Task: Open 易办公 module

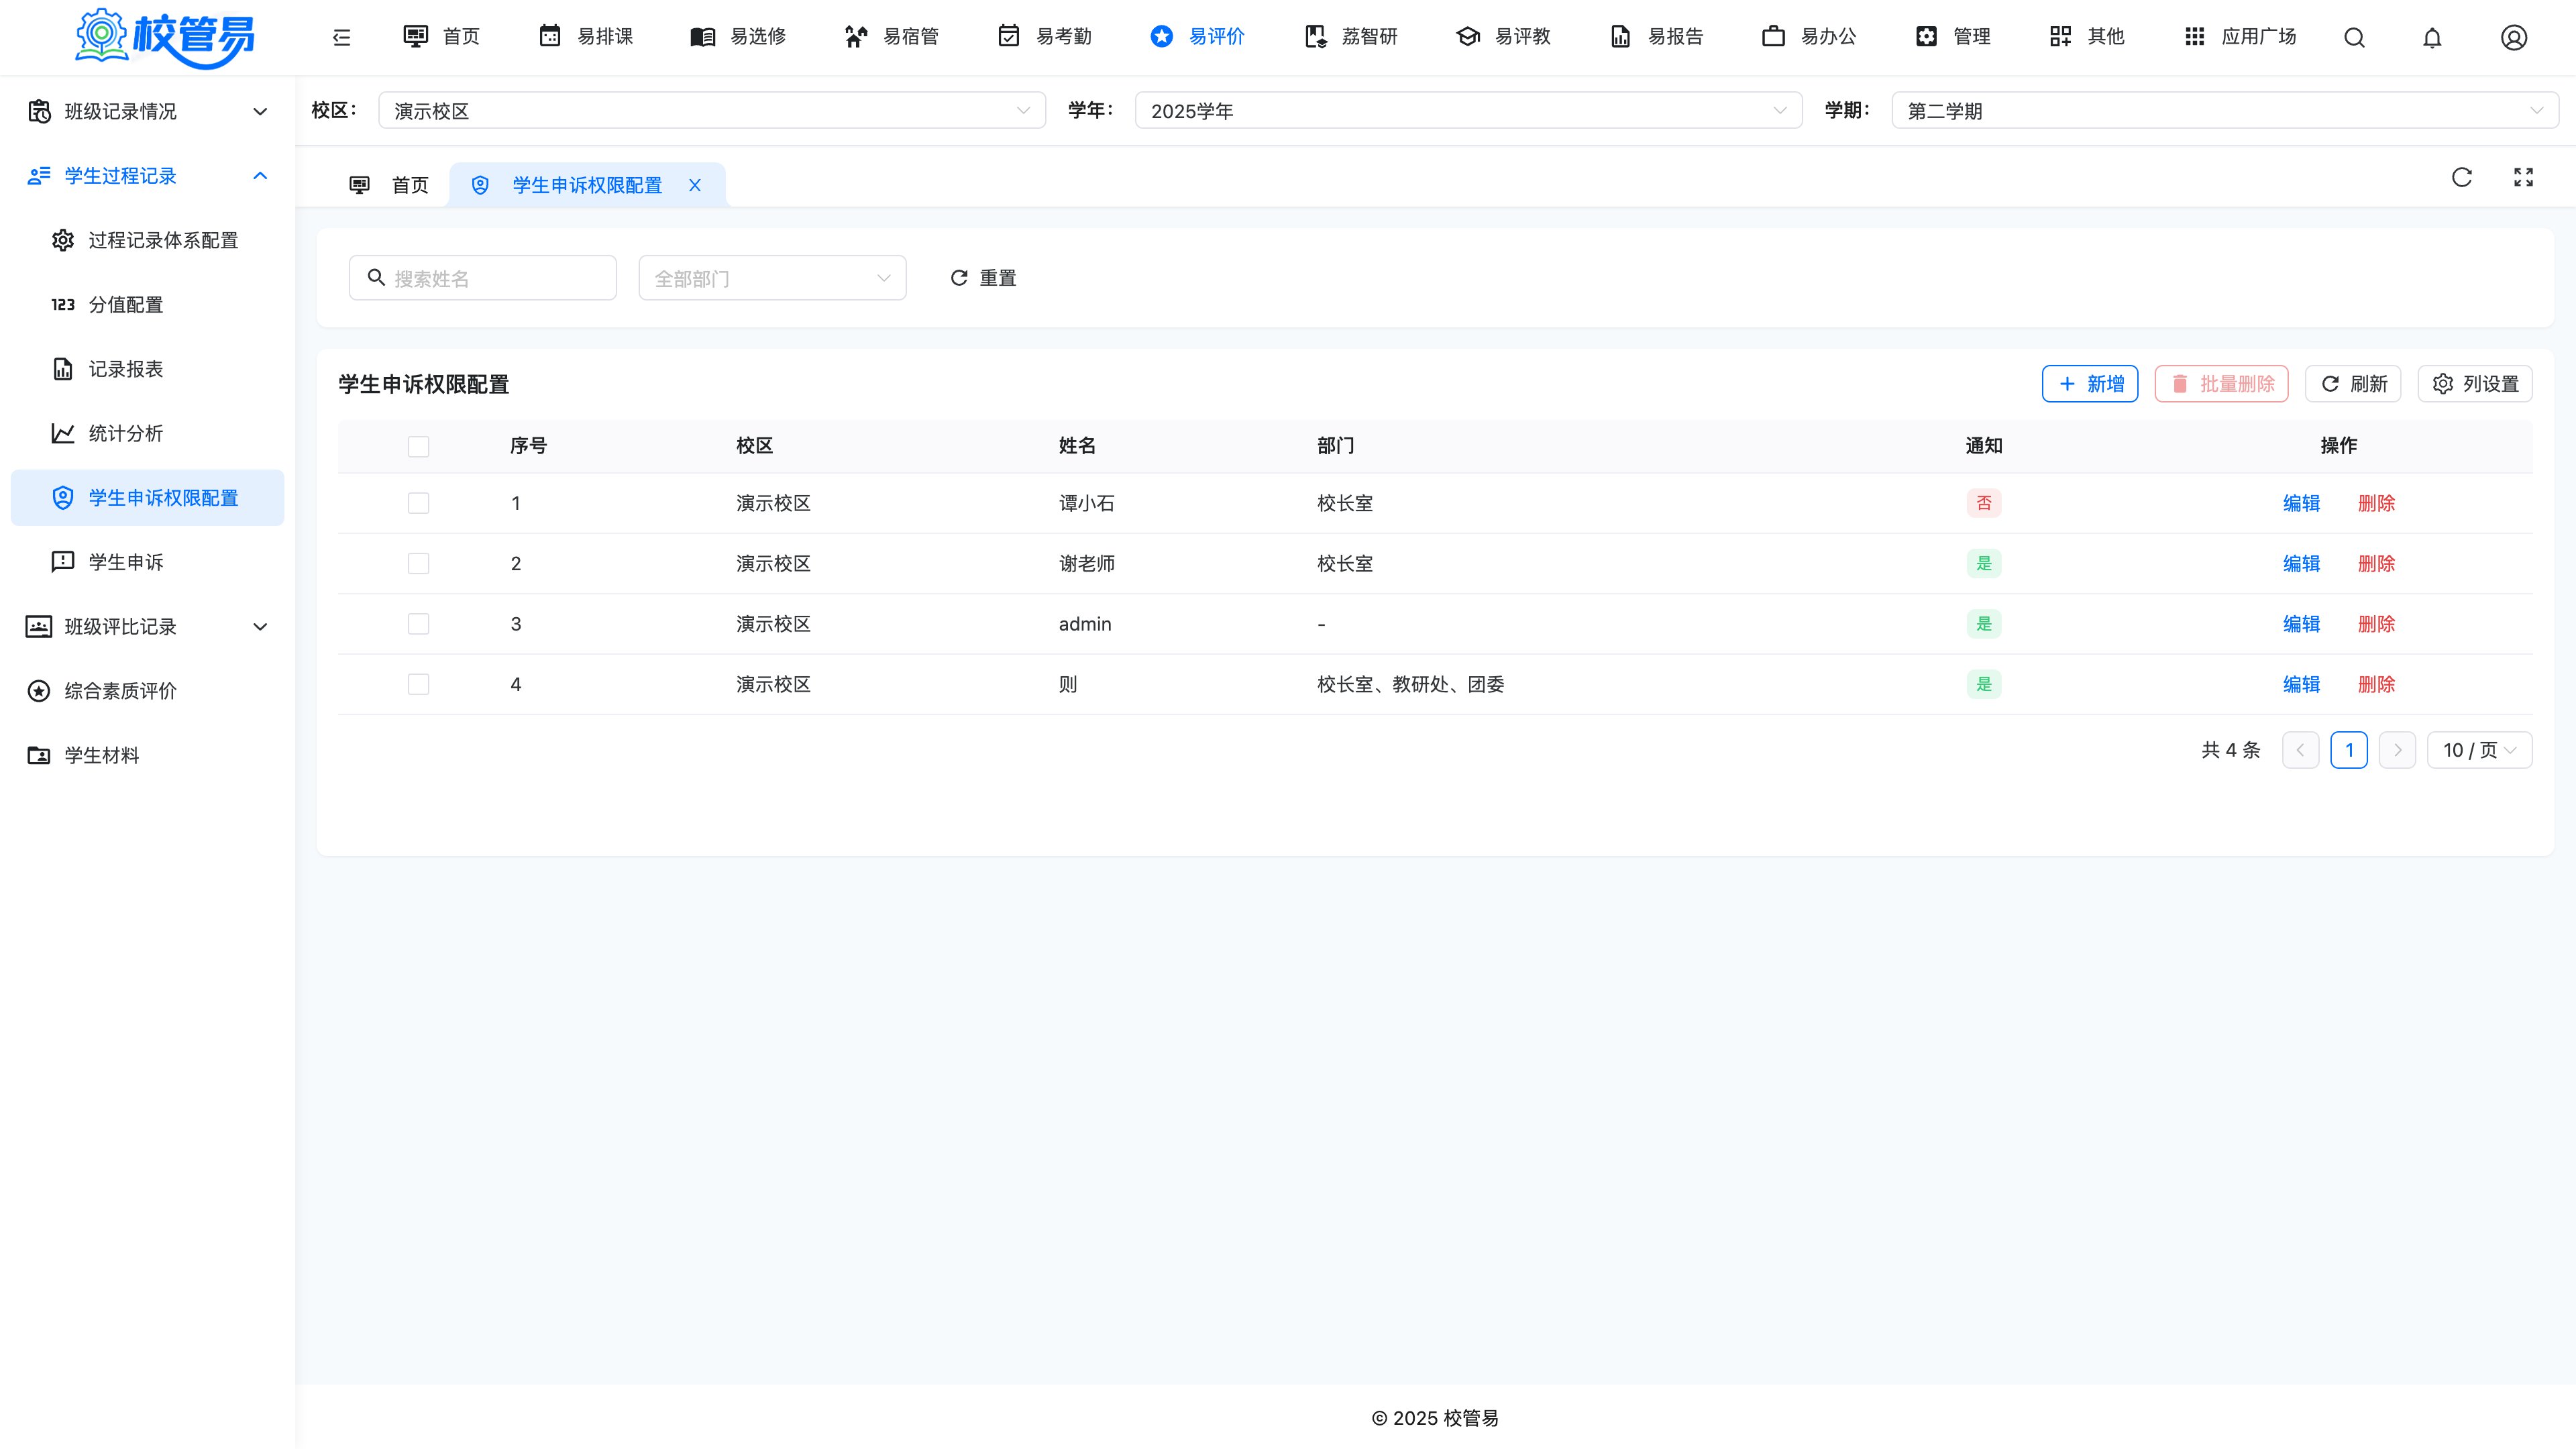Action: [1810, 37]
